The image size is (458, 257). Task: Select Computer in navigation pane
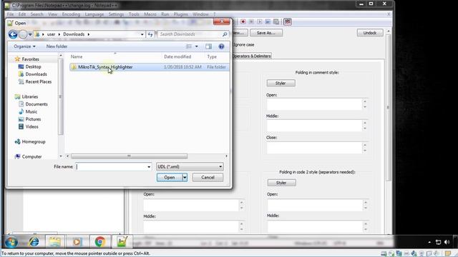(x=31, y=157)
